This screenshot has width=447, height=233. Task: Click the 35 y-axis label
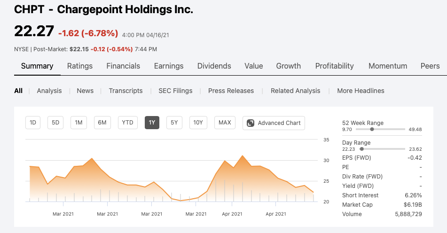326,140
